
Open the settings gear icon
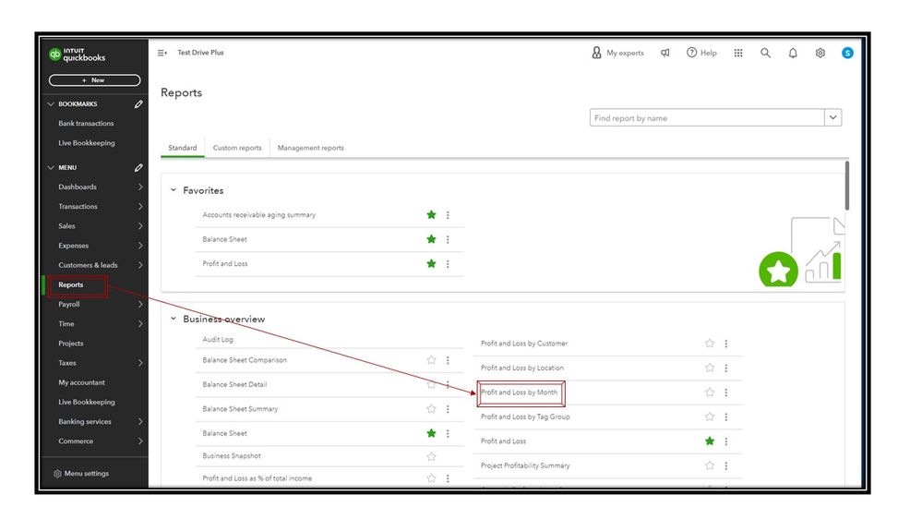pyautogui.click(x=820, y=53)
